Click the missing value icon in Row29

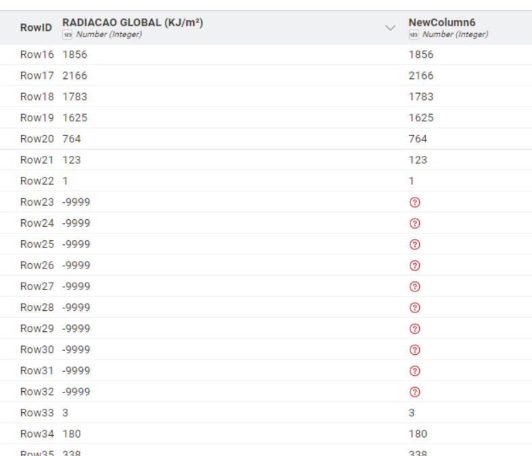pyautogui.click(x=415, y=329)
